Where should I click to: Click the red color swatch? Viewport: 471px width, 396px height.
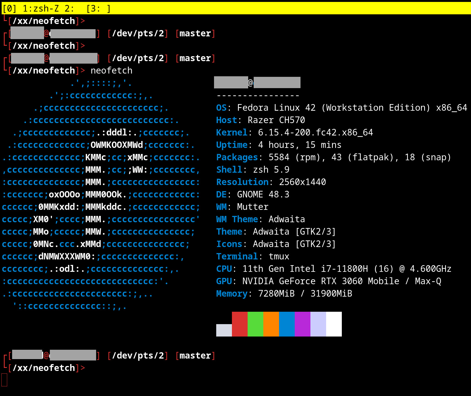point(240,324)
